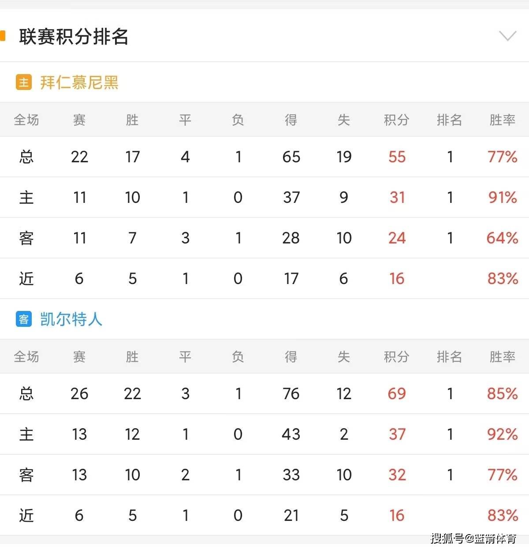Switch to Celtic's stats table header row
This screenshot has width=529, height=550.
click(264, 357)
